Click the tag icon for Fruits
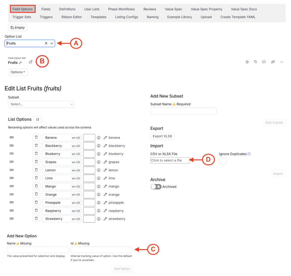 [255, 62]
